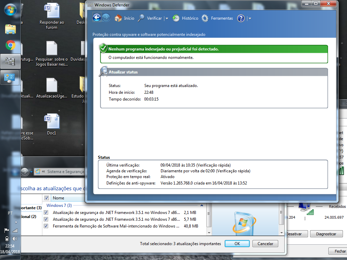Click the update list scrollbar down arrow

(209, 233)
